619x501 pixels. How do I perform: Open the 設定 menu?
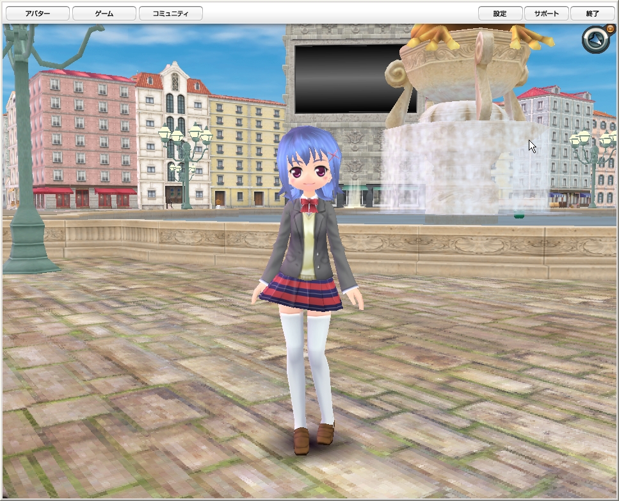pyautogui.click(x=500, y=13)
